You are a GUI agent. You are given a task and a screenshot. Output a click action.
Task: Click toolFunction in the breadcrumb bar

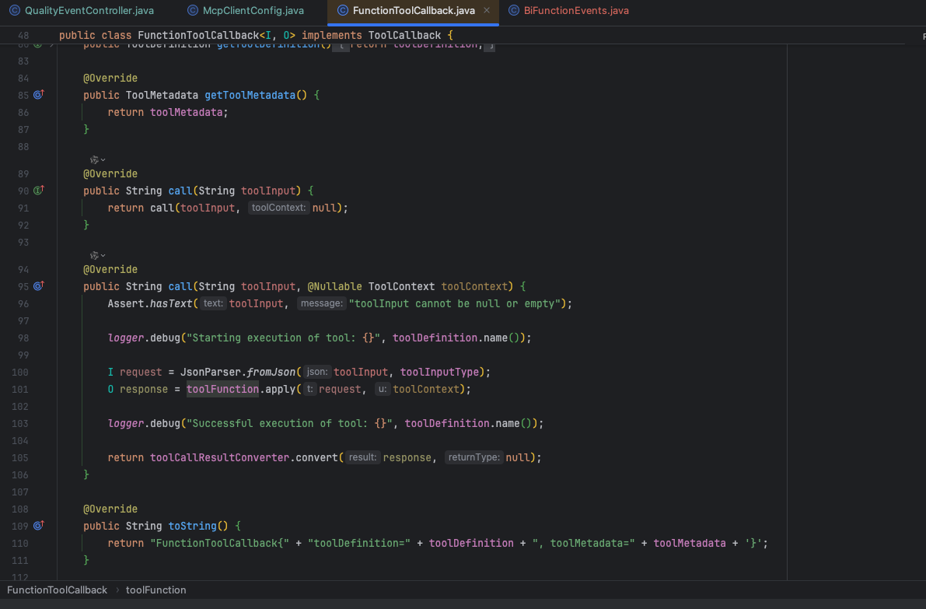pyautogui.click(x=156, y=590)
